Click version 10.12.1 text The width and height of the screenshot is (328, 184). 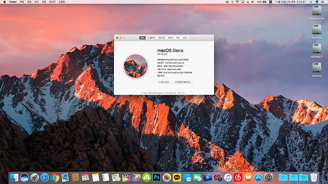tap(162, 54)
